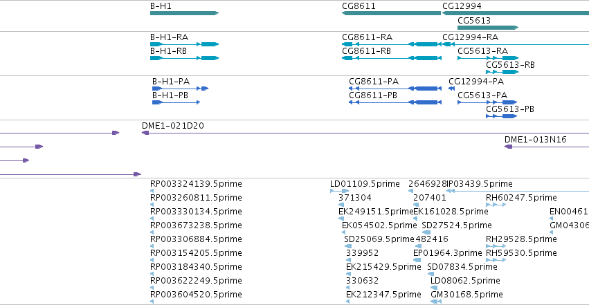Click the CG5613-RB transcript glyph
The image size is (589, 305).
(x=502, y=72)
